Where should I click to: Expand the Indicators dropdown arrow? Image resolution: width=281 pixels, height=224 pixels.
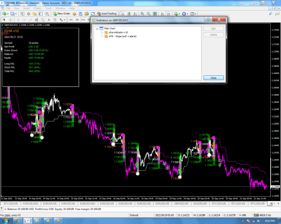pyautogui.click(x=179, y=14)
